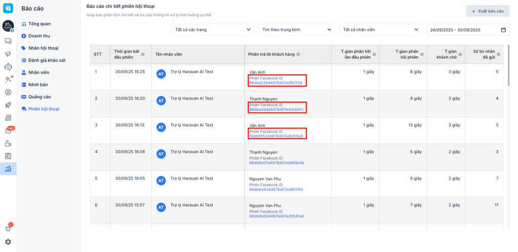Open session link 68db9e07d4878d07ed989e4b
This screenshot has height=252, width=518.
pos(277,163)
